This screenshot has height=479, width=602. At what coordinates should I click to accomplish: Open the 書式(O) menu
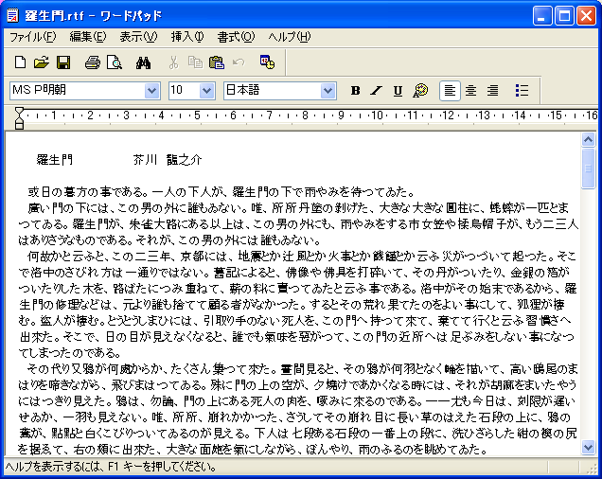coord(235,37)
